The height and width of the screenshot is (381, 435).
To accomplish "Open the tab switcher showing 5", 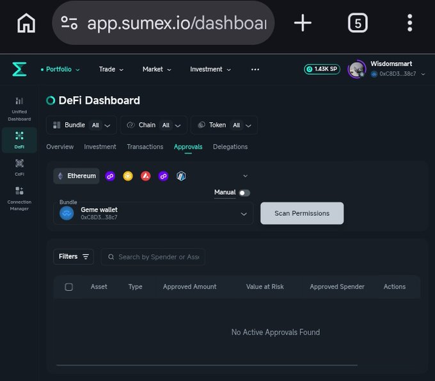I will (x=358, y=23).
